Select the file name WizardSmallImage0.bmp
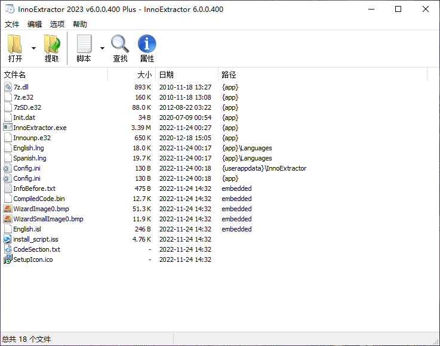The height and width of the screenshot is (346, 440). (48, 219)
